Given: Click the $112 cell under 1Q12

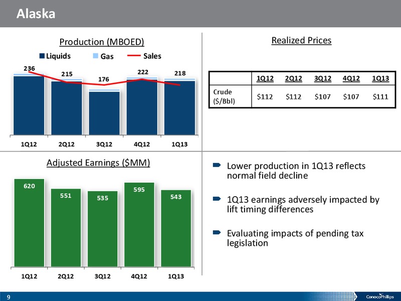Looking at the screenshot, I should click(x=265, y=96).
